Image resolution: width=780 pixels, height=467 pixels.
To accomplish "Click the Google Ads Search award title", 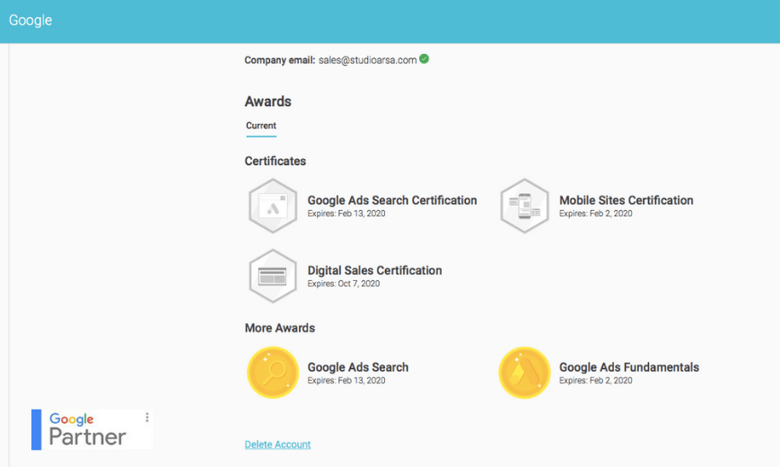I will coord(357,367).
